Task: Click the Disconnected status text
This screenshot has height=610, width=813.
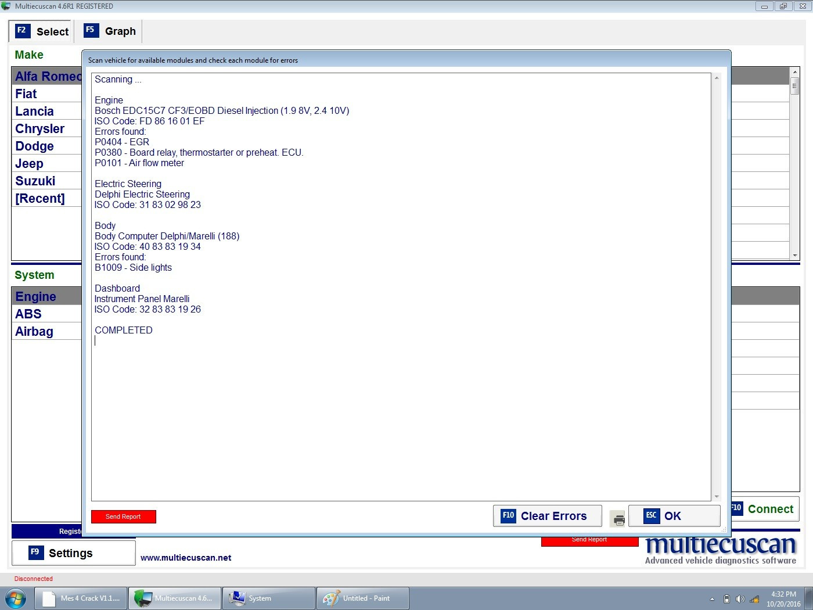Action: [34, 579]
